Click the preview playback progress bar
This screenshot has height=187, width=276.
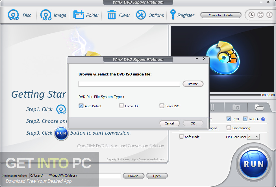click(235, 95)
